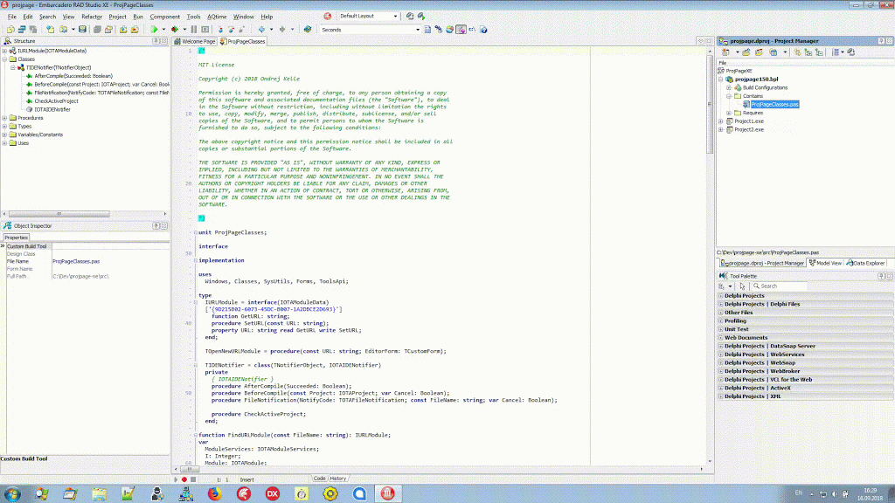Image resolution: width=895 pixels, height=503 pixels.
Task: Expand the Project1.exe node
Action: (721, 121)
